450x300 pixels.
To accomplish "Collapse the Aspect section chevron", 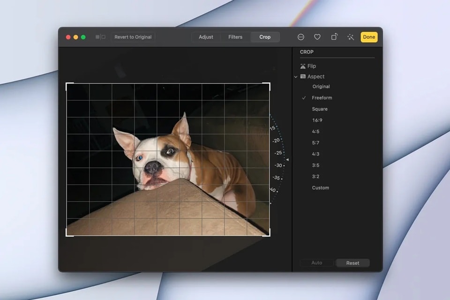I will coord(296,77).
